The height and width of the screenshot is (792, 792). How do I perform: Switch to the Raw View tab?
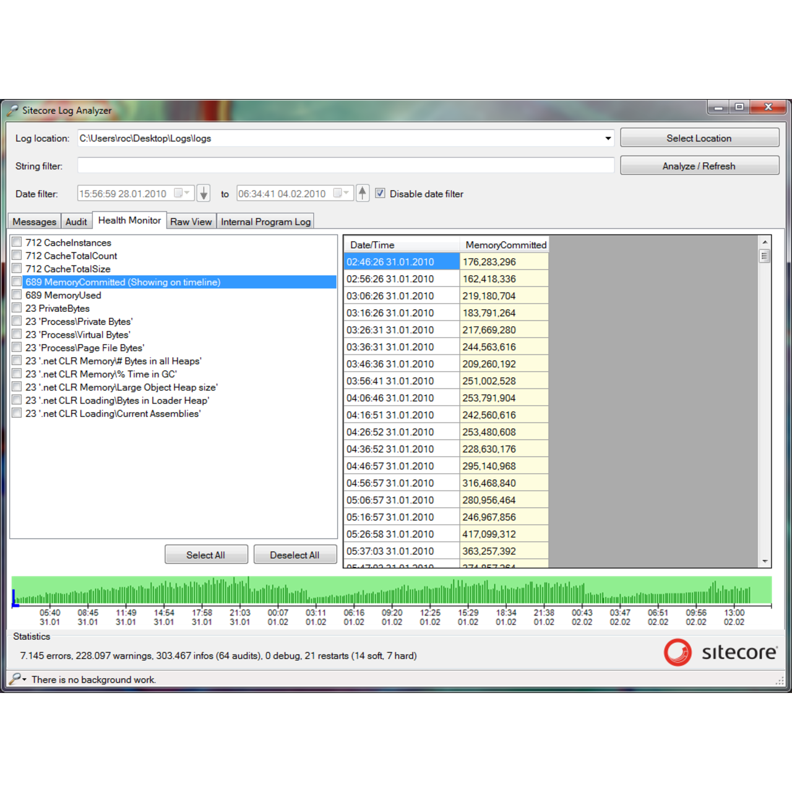pyautogui.click(x=191, y=221)
